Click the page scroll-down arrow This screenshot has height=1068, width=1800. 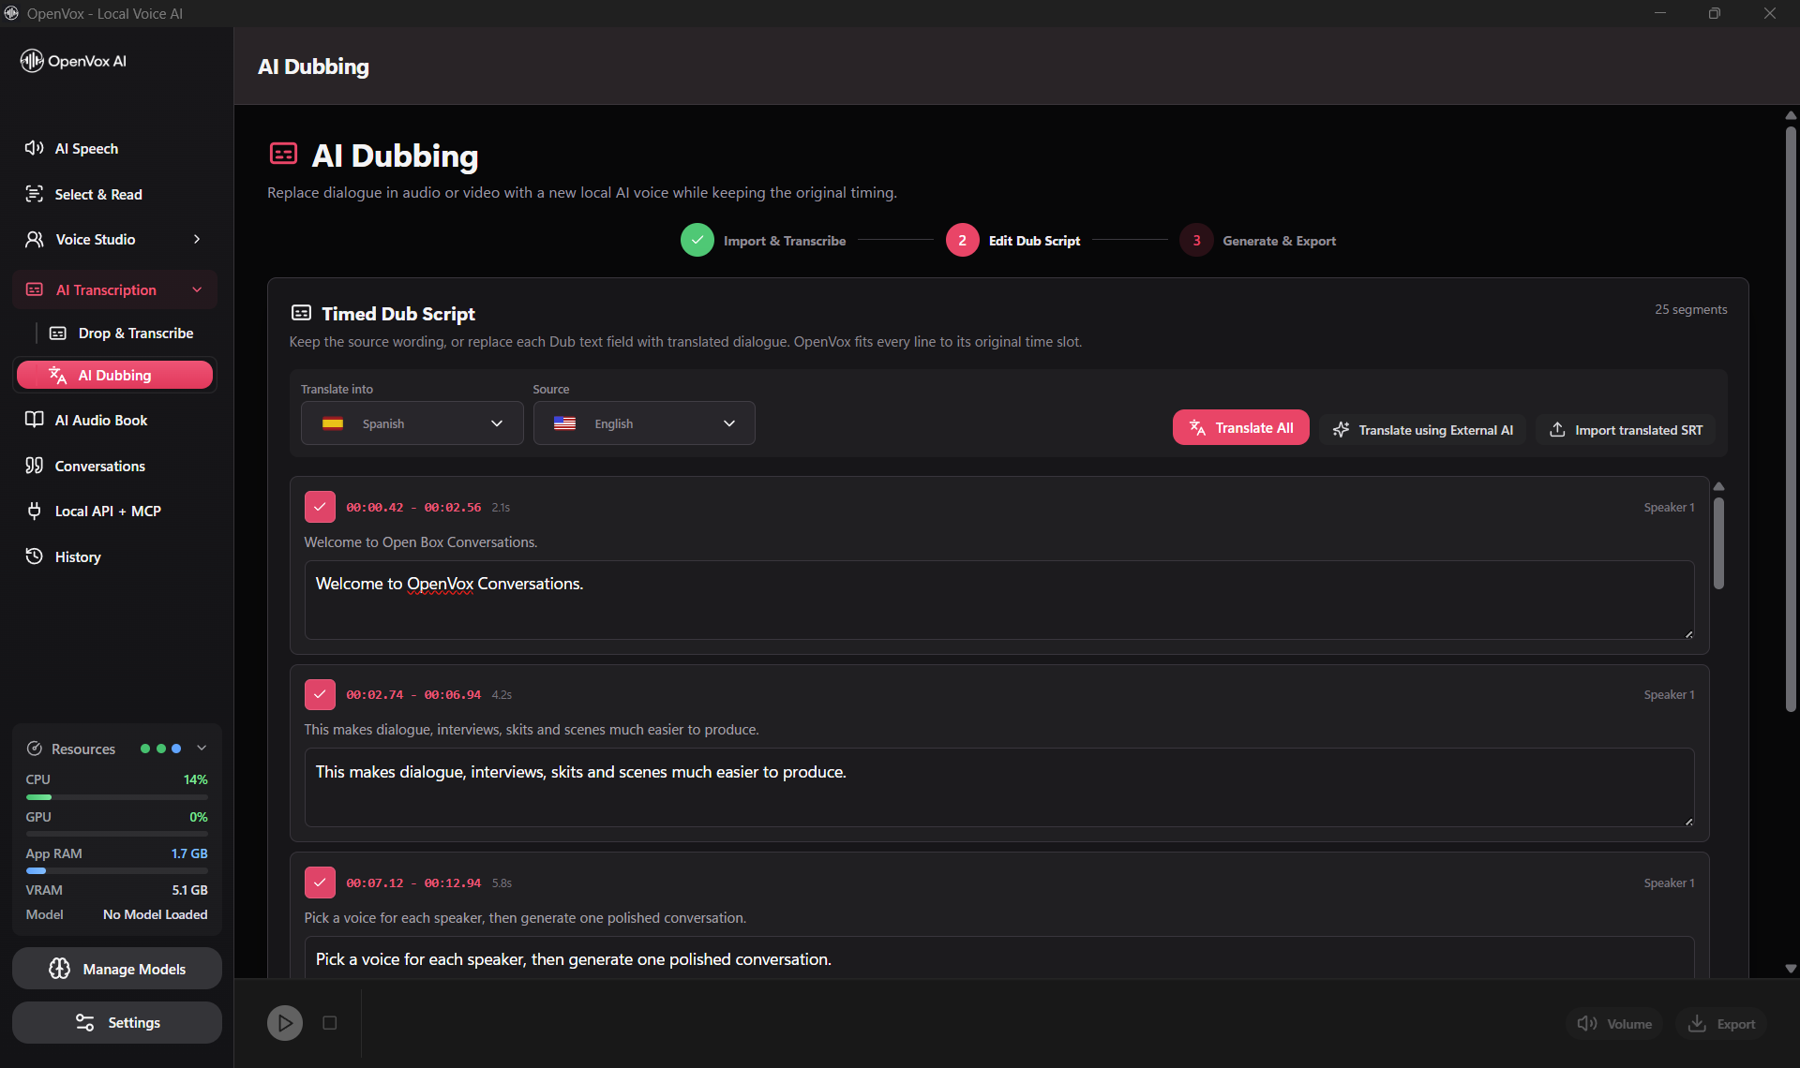(x=1791, y=969)
